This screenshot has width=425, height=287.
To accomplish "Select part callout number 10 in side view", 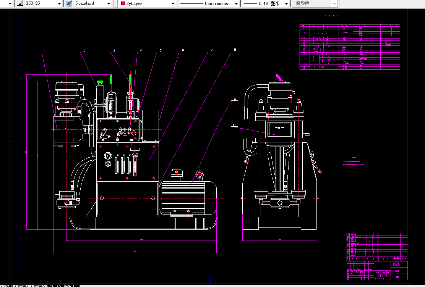I will tap(235, 125).
